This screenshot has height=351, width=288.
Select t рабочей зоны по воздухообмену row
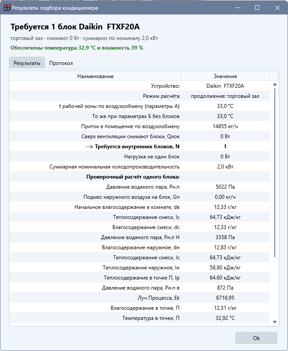[139, 106]
